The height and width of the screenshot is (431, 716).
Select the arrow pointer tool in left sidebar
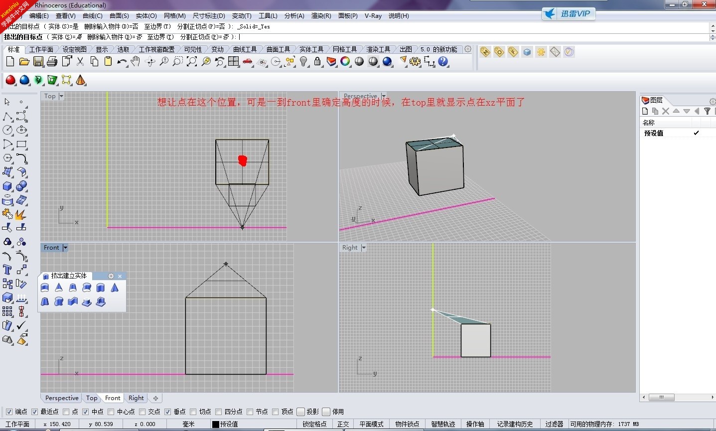pyautogui.click(x=7, y=102)
